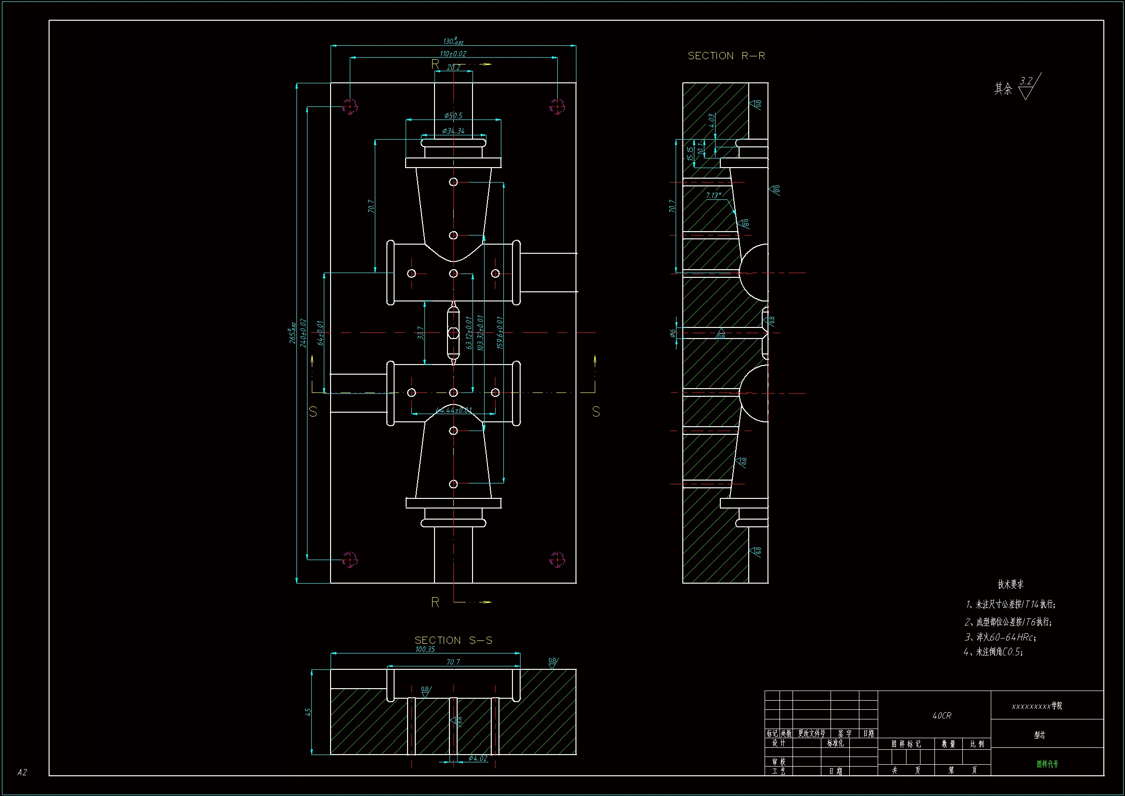The width and height of the screenshot is (1125, 796).
Task: Click the 比例 scale cell in title block
Action: pyautogui.click(x=976, y=744)
